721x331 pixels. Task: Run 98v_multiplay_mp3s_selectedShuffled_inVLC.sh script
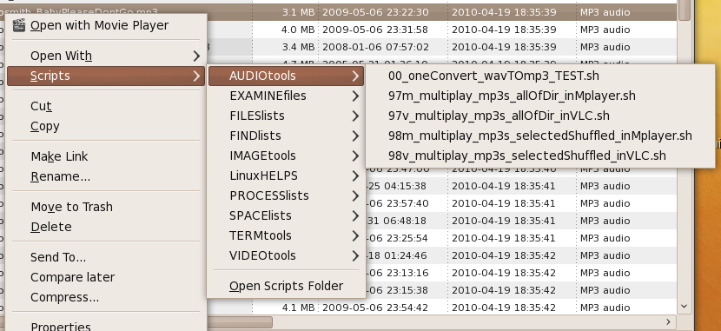(x=527, y=156)
